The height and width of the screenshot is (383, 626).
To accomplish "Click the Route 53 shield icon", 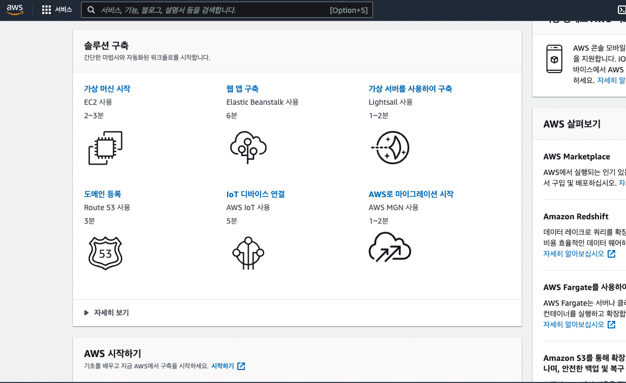I will pos(105,253).
